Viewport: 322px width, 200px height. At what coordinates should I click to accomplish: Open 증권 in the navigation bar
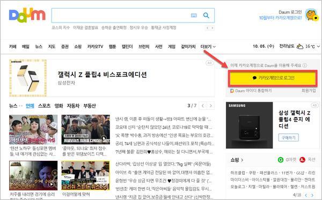tap(65, 47)
